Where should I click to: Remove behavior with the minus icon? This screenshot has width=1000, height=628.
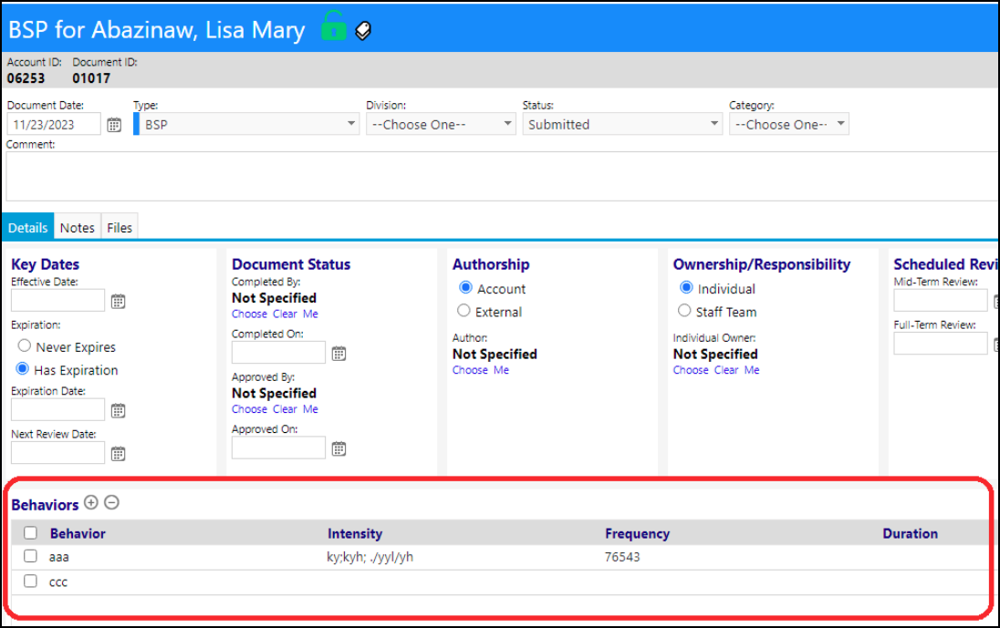click(x=111, y=502)
